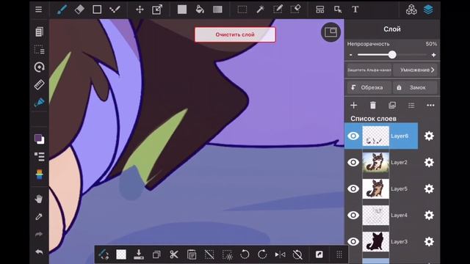
Task: Select the Move tool
Action: pos(140,10)
